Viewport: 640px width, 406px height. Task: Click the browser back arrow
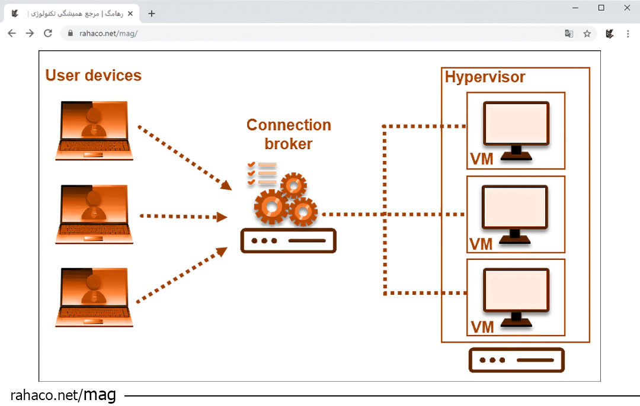tap(12, 34)
